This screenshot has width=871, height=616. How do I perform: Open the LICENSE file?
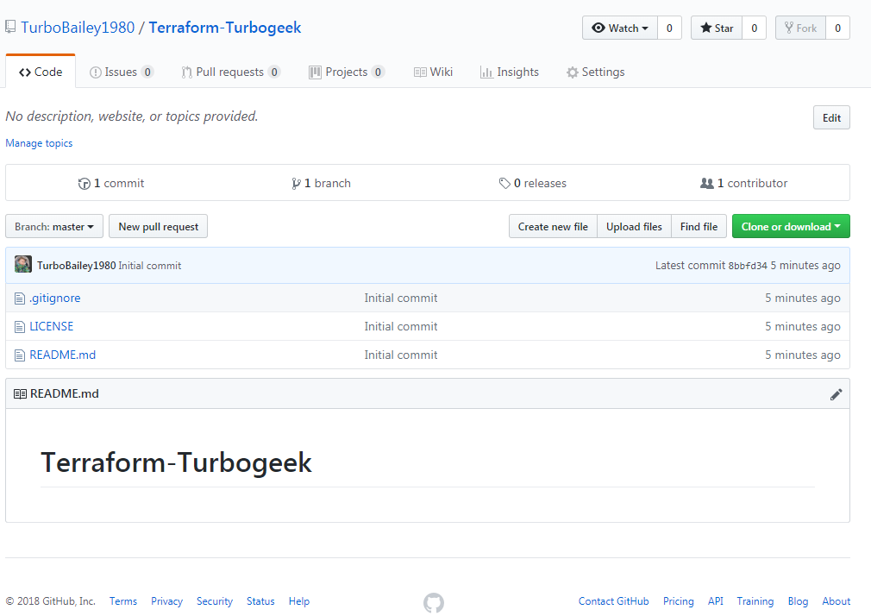(x=51, y=326)
